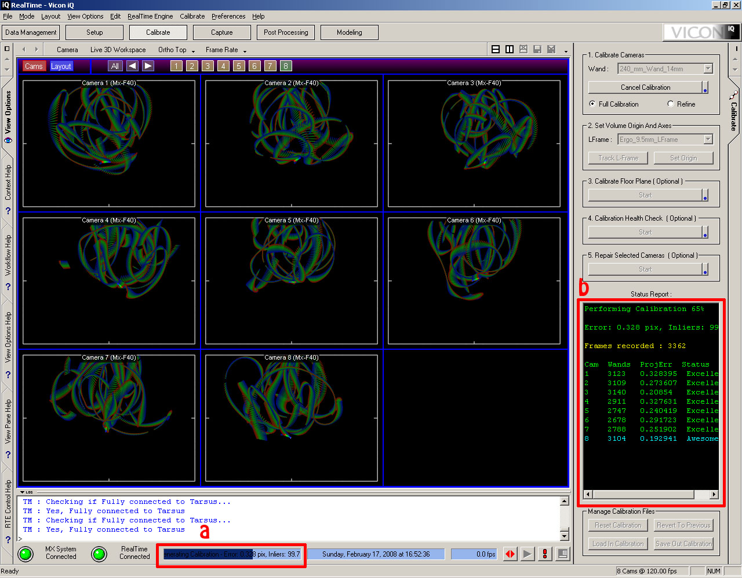Select camera 2 number button
Screen dimensions: 742x578
point(192,66)
